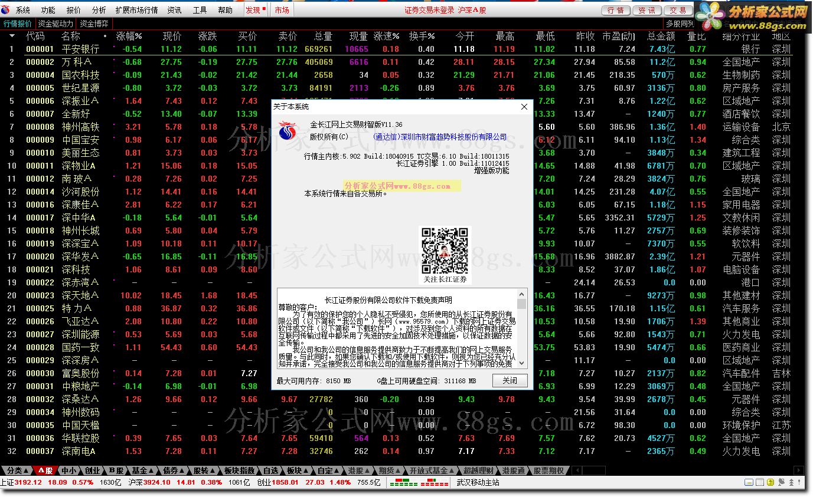
Task: Click disclaimer text box scroll-down arrow
Action: point(521,363)
